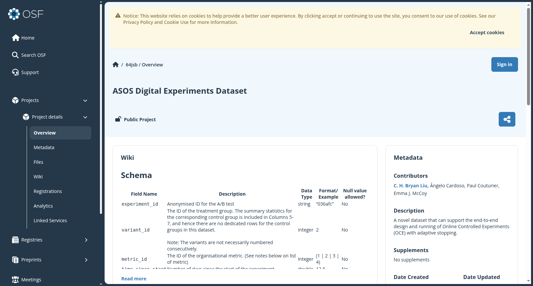Open contributor C. H. Bryan Liu
Screen dimensions: 533x286
411,186
